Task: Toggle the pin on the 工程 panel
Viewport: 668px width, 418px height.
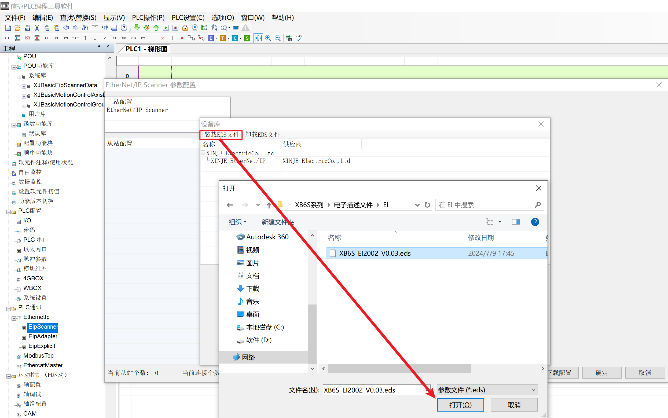Action: [99, 46]
